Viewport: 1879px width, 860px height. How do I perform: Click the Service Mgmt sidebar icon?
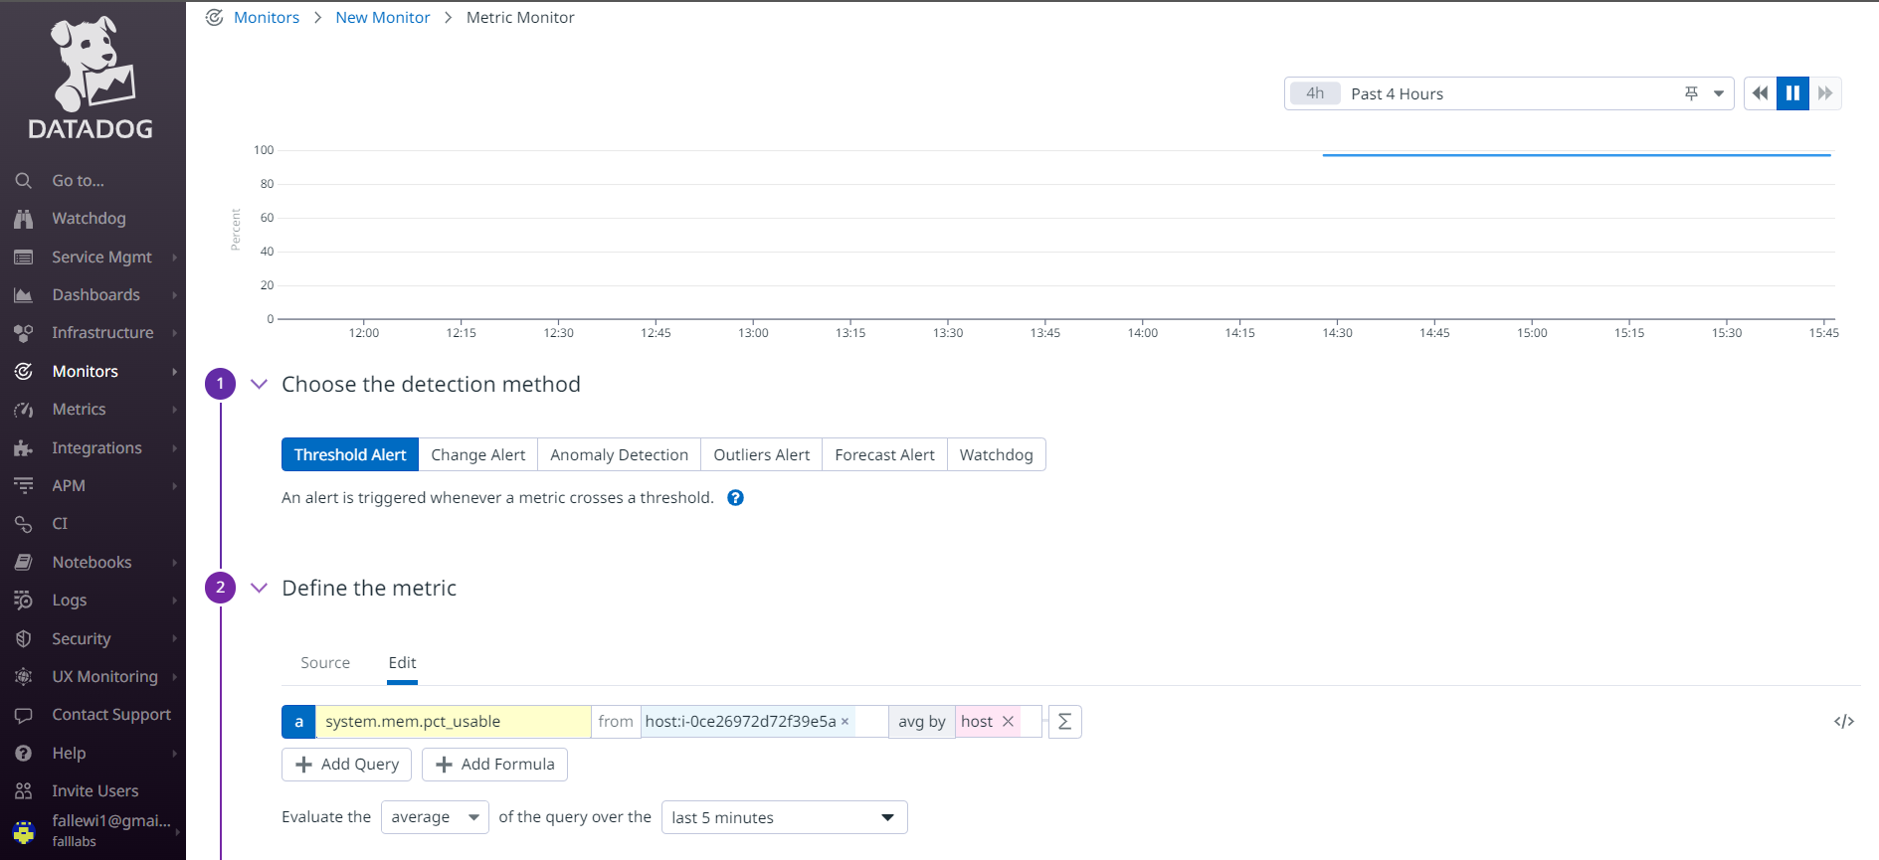tap(24, 258)
